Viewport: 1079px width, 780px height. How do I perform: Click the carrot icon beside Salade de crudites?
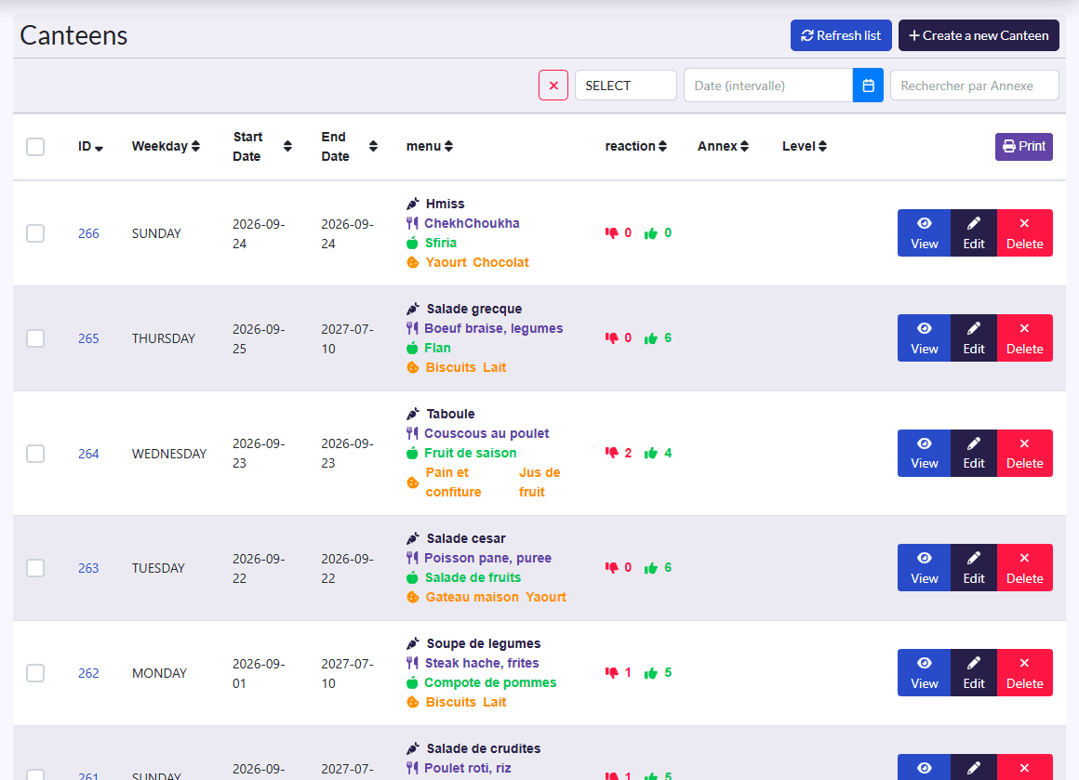click(x=413, y=748)
